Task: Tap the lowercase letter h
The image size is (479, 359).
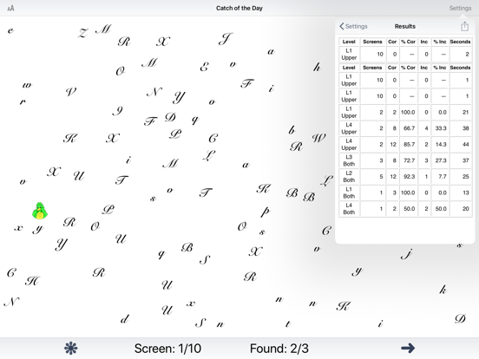Action: pyautogui.click(x=317, y=67)
